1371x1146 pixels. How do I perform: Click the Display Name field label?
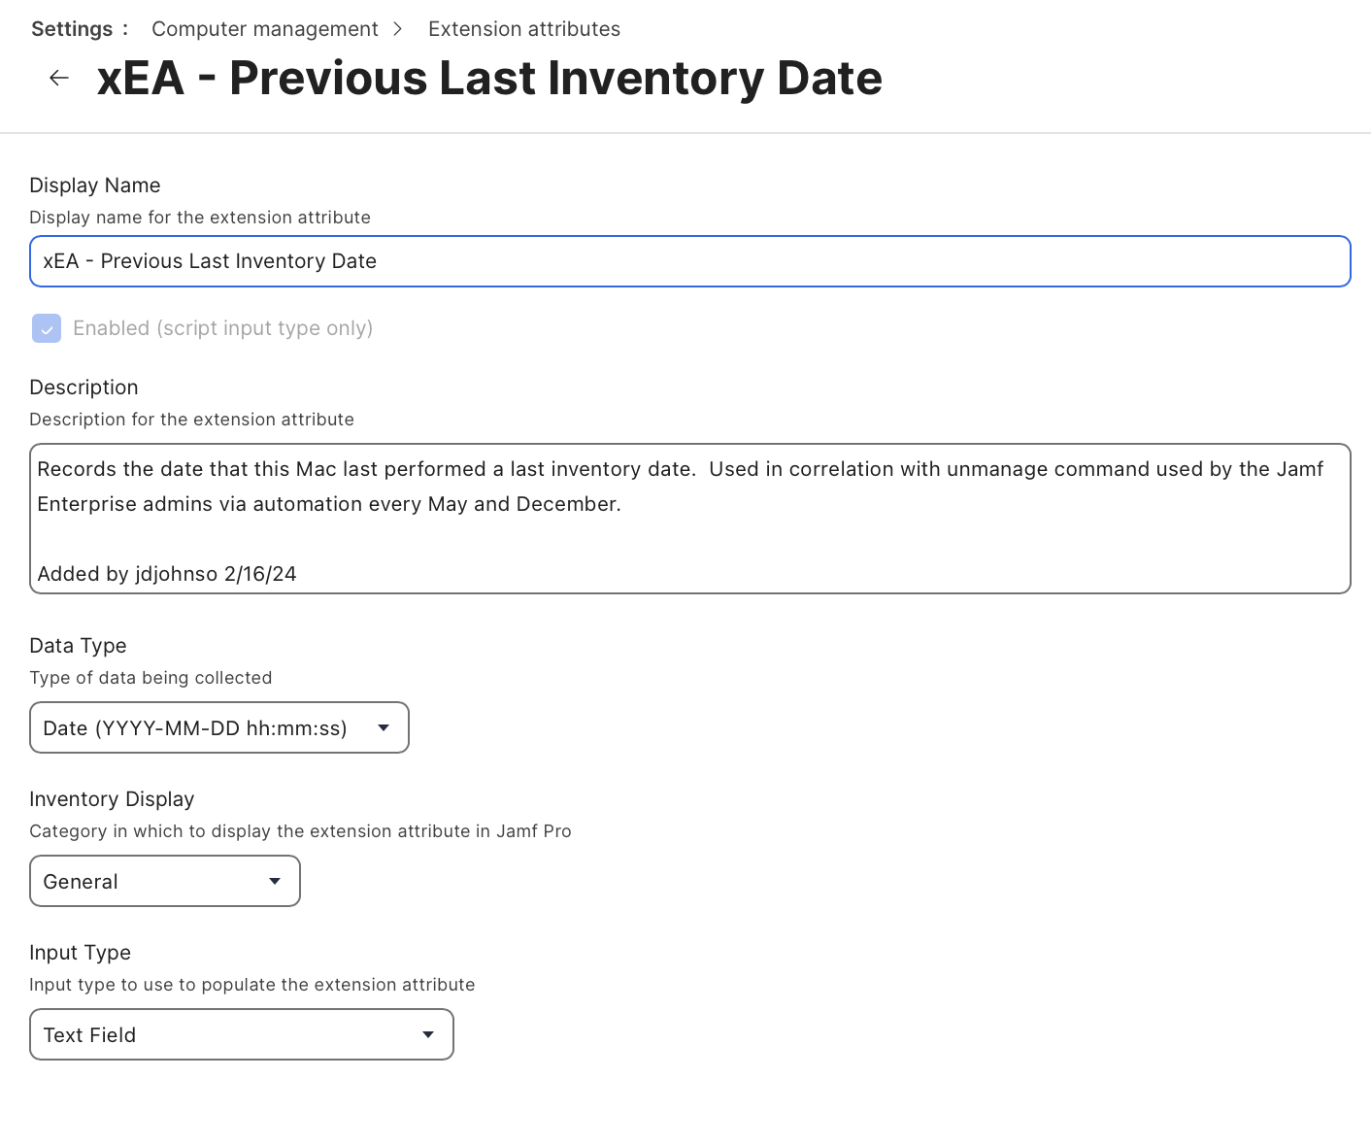95,185
